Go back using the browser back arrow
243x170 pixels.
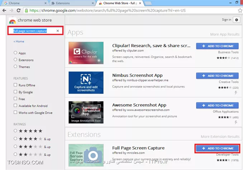[4, 10]
